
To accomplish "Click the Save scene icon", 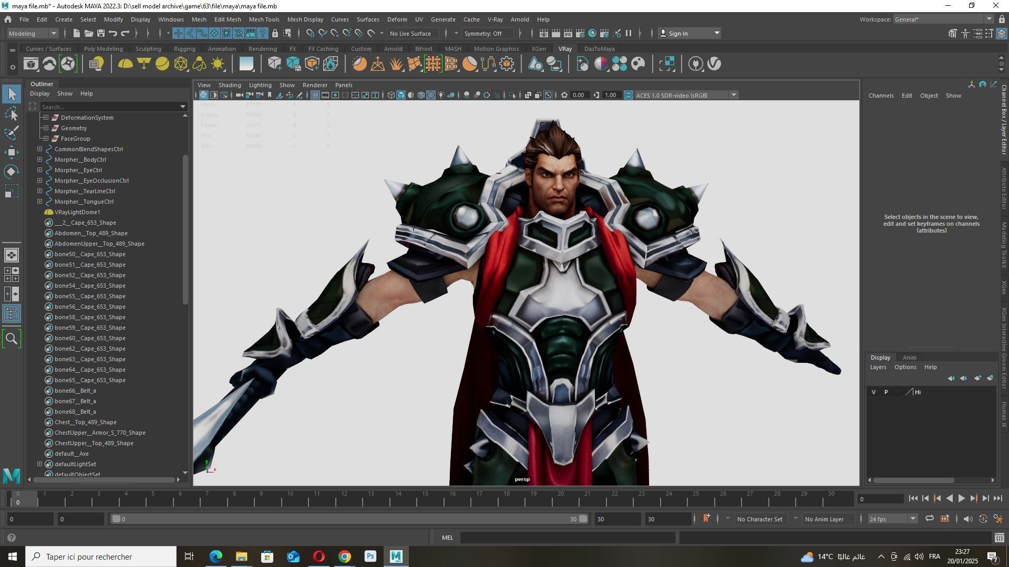I will coord(100,34).
